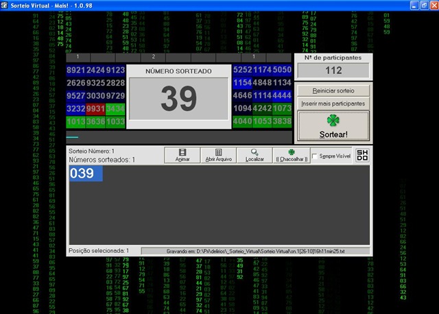439x314 pixels.
Task: Select drawn number 039 in the list
Action: 86,173
